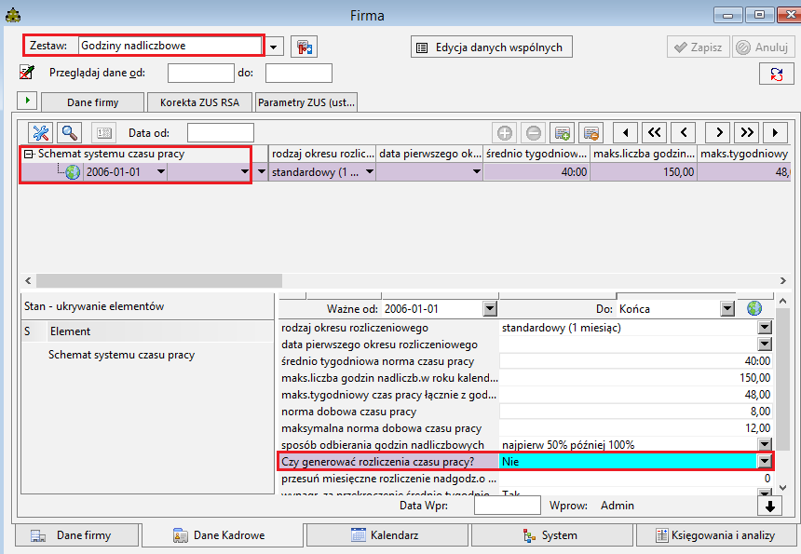Remove a record with the minus circle icon
801x554 pixels.
(534, 133)
